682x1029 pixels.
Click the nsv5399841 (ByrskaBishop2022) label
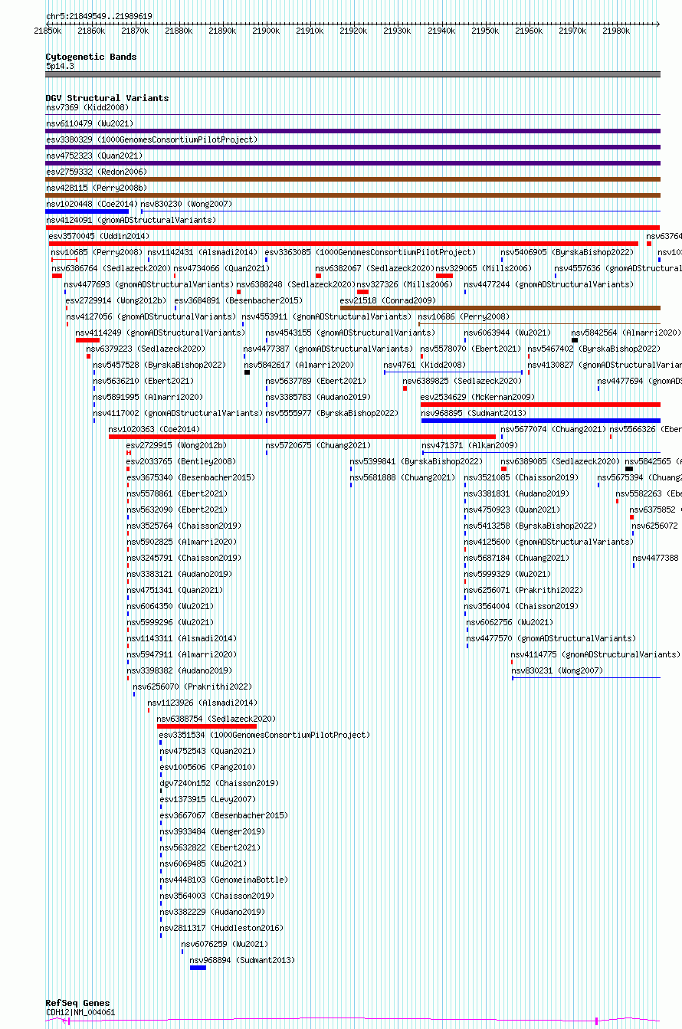pyautogui.click(x=416, y=461)
